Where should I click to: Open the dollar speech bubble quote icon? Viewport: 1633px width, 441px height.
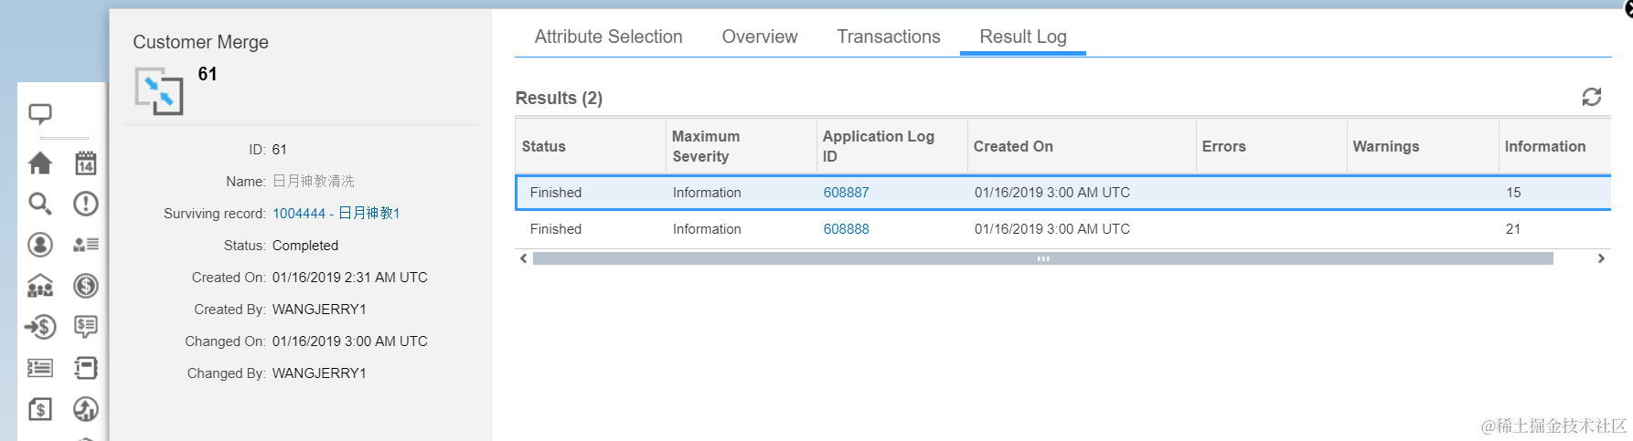coord(86,327)
